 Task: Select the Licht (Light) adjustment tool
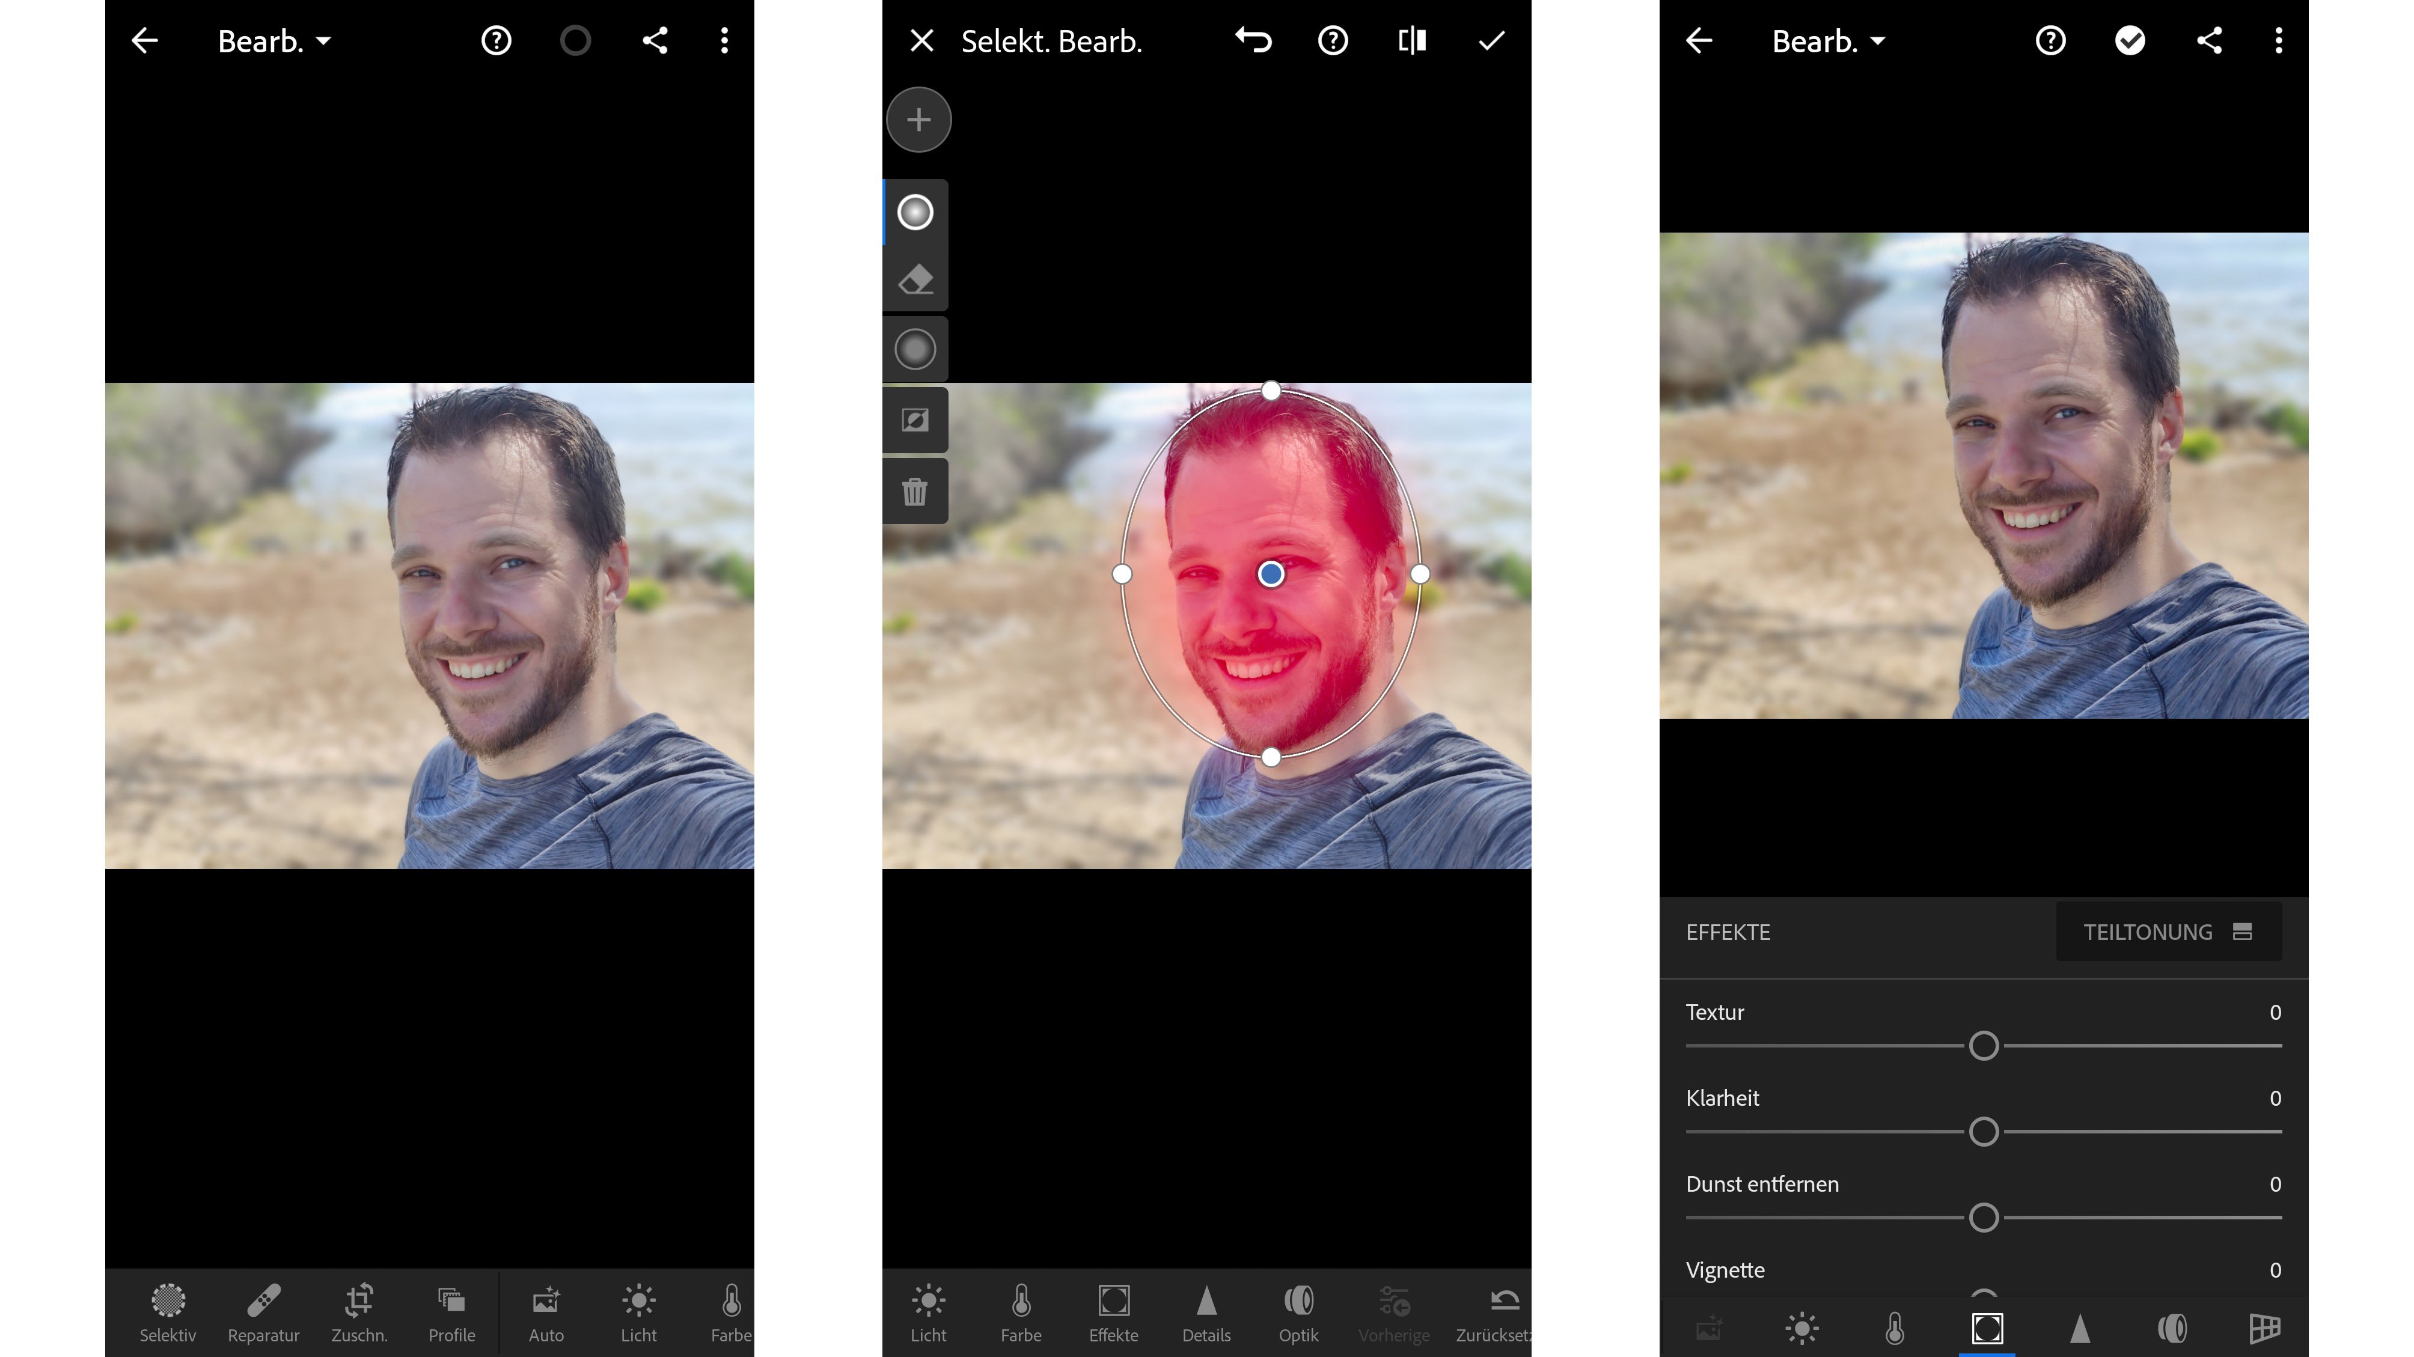click(638, 1313)
